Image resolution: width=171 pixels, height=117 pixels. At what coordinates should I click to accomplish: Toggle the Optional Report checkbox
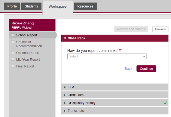(13, 53)
